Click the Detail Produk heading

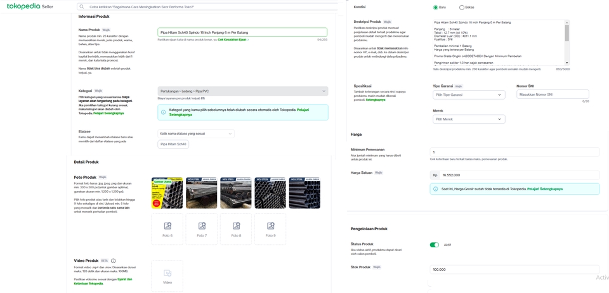[x=86, y=162]
